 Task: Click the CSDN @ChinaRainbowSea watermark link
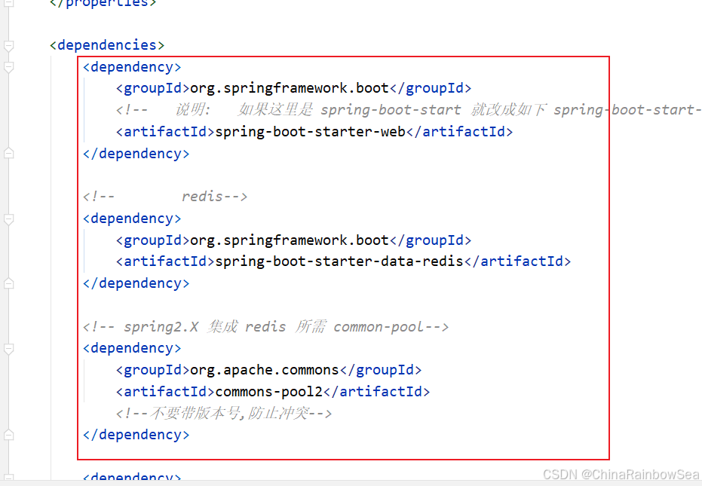[620, 475]
